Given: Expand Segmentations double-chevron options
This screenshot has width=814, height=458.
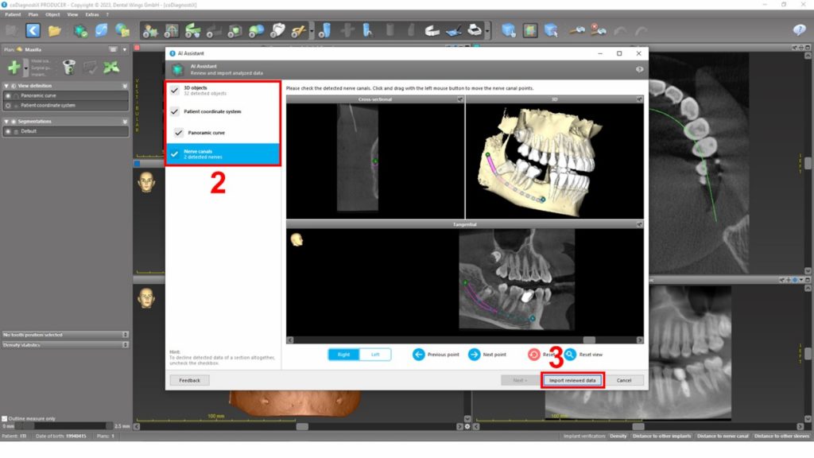Looking at the screenshot, I should pos(125,122).
